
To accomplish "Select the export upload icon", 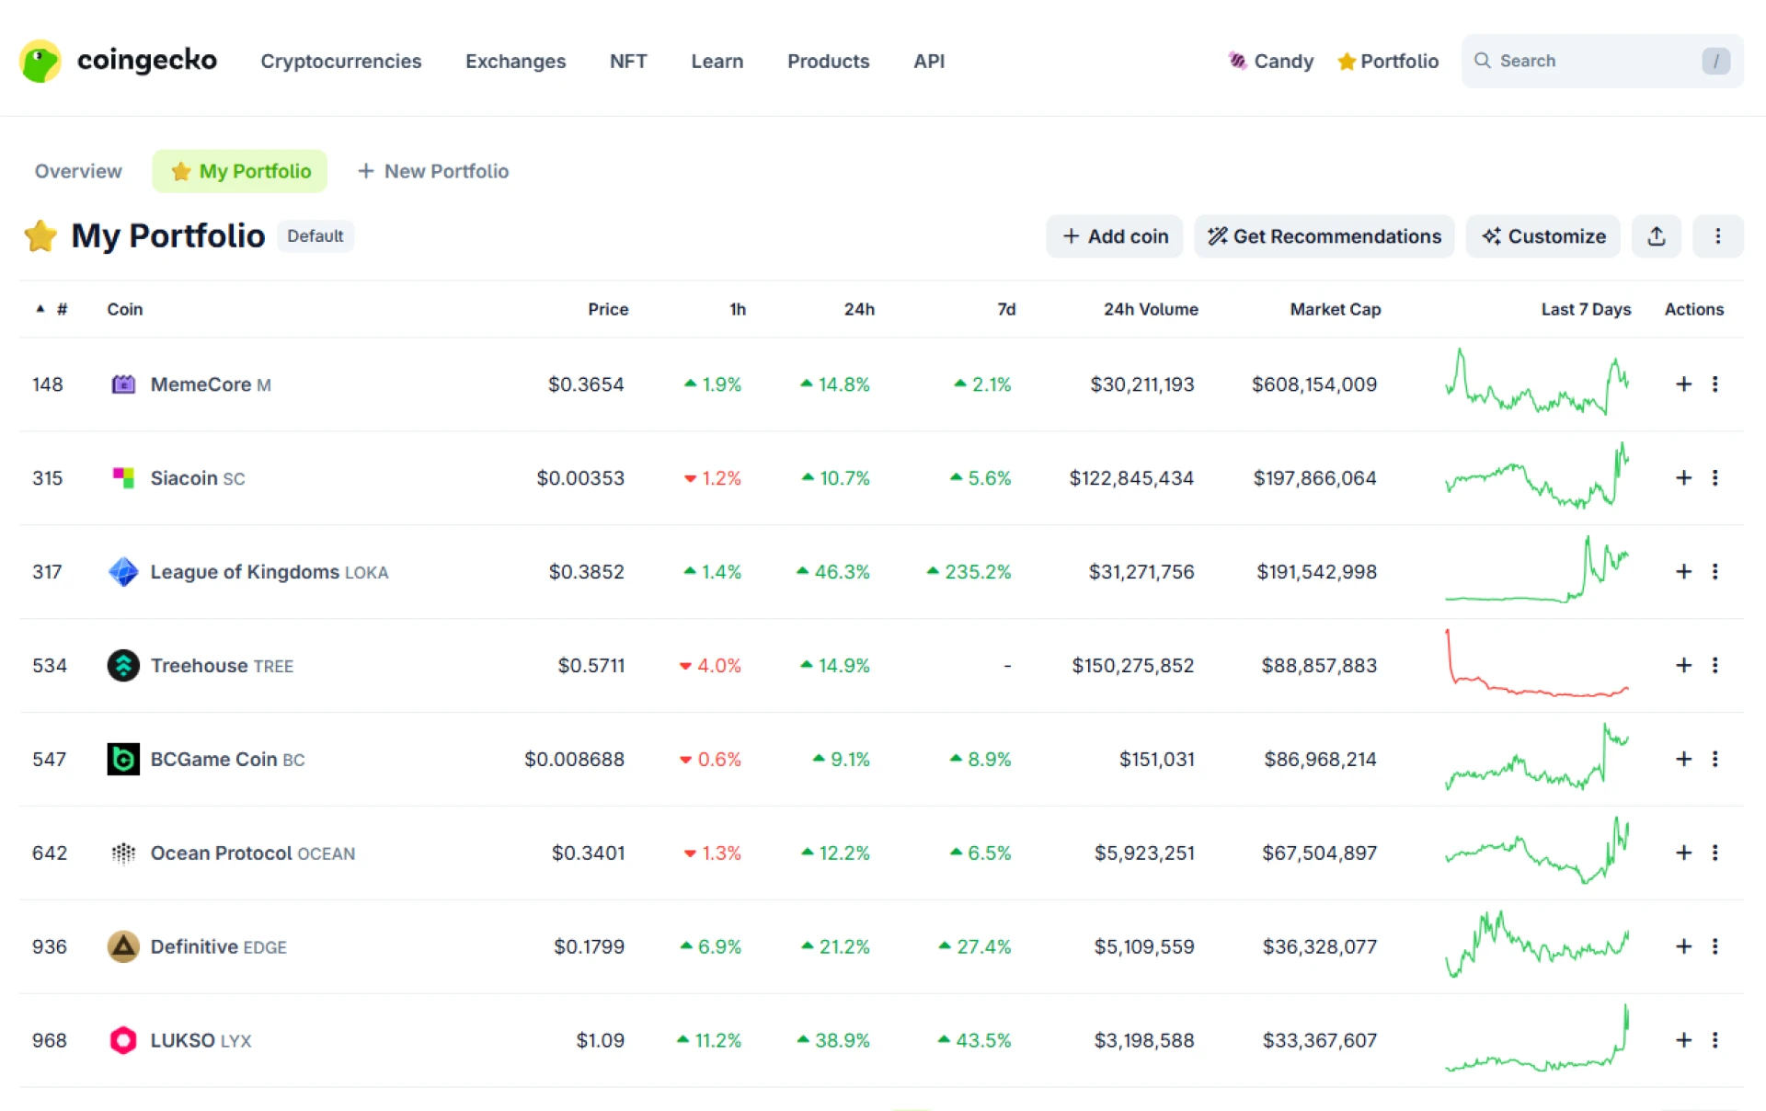I will point(1657,236).
